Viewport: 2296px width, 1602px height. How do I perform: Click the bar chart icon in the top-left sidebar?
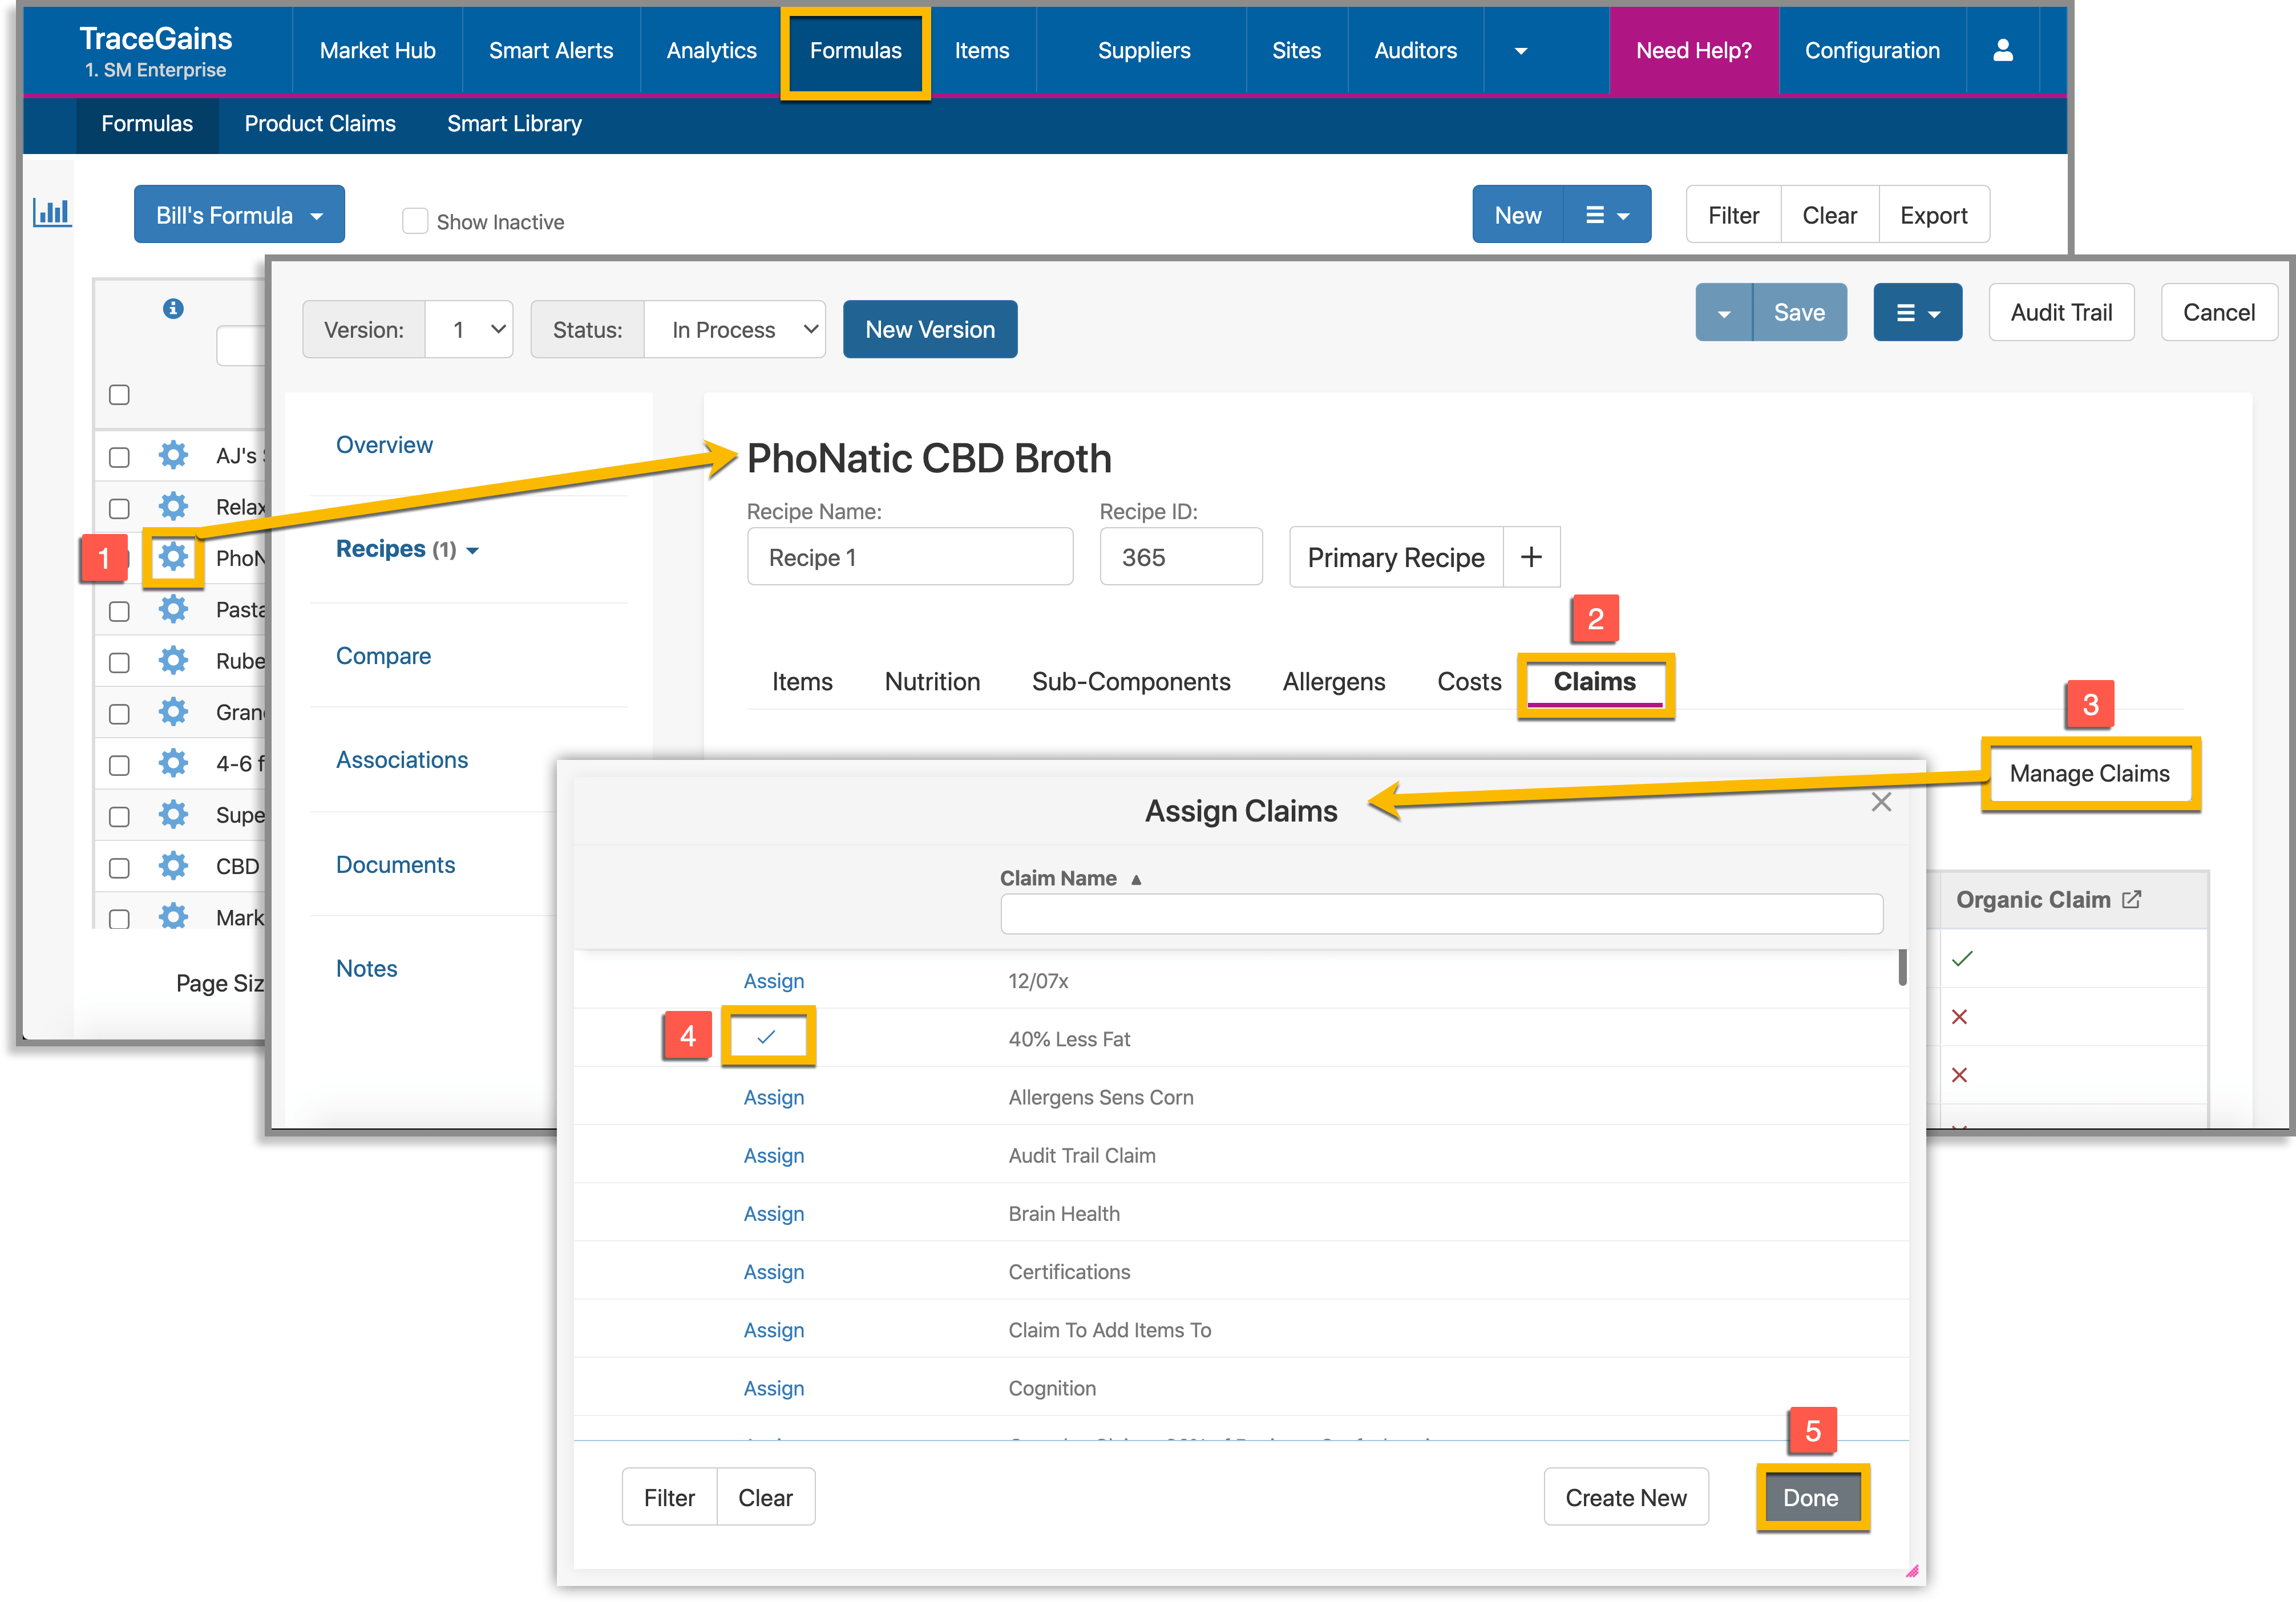[x=52, y=213]
